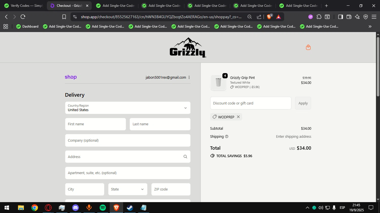This screenshot has height=213, width=380.
Task: Click TOTAL SAVINGS $5.96 text
Action: coord(234,156)
